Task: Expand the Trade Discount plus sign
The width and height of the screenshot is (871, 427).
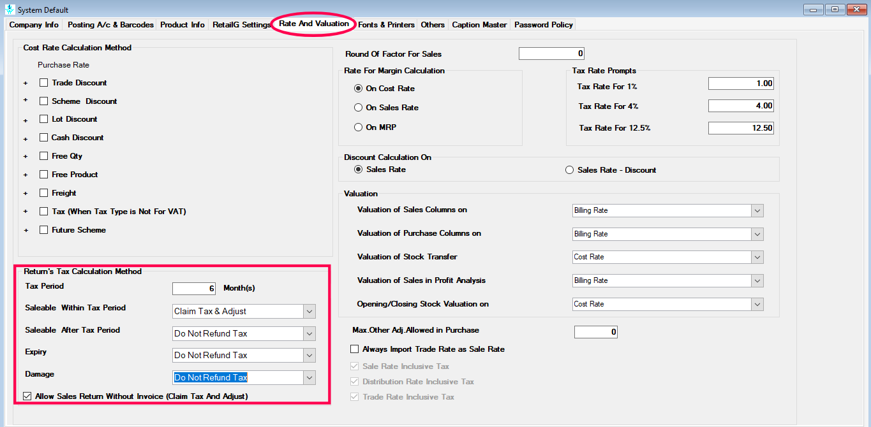Action: (26, 83)
